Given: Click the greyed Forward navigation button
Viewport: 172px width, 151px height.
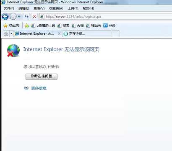Looking at the screenshot, I should coord(13,17).
